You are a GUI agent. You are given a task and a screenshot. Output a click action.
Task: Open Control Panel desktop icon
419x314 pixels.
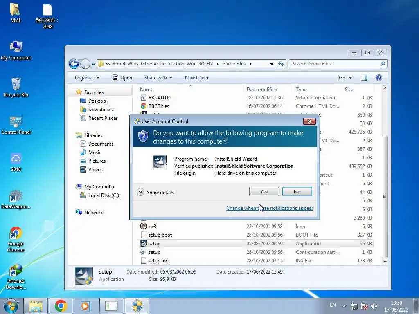coord(16,125)
